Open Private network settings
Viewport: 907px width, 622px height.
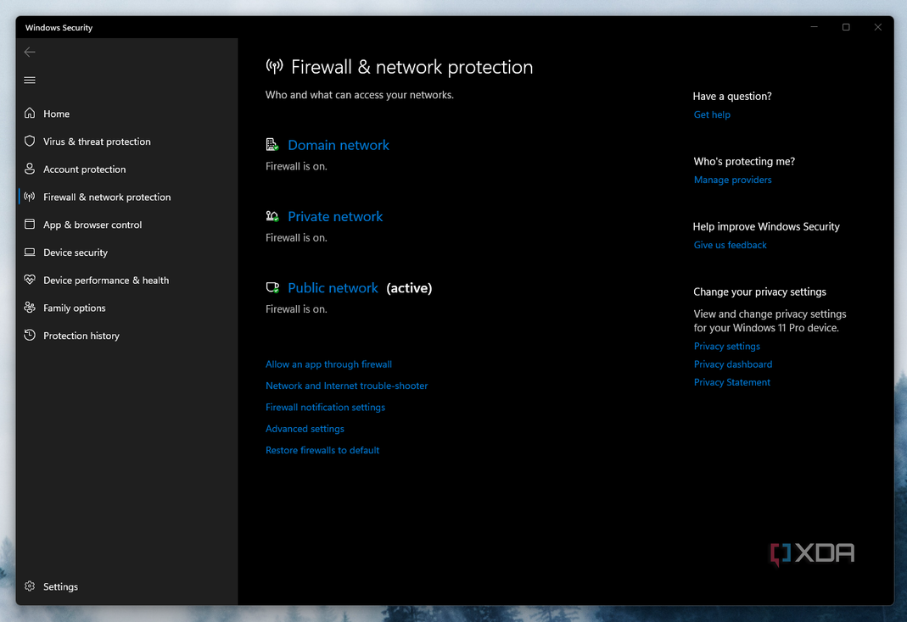335,217
